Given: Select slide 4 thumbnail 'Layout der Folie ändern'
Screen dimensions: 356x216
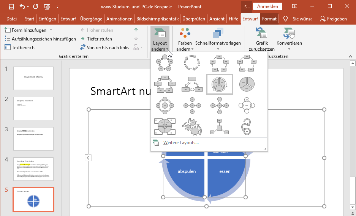Looking at the screenshot, I should pyautogui.click(x=33, y=169).
